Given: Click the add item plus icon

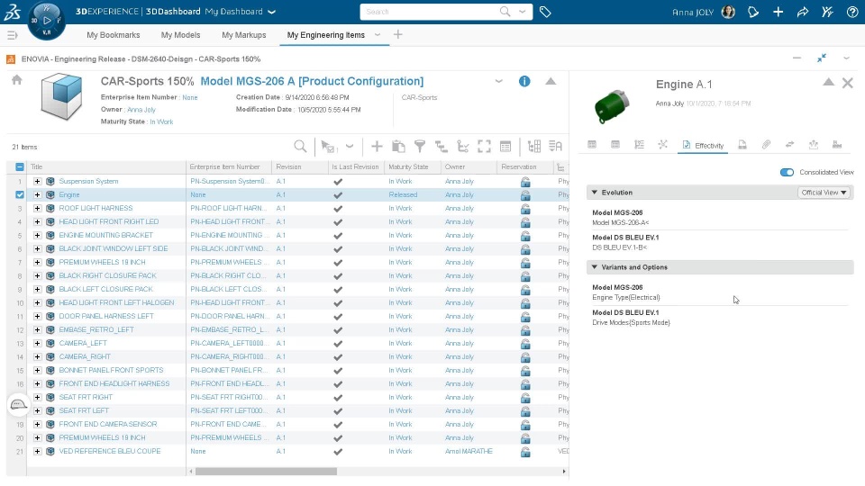Looking at the screenshot, I should pyautogui.click(x=377, y=147).
